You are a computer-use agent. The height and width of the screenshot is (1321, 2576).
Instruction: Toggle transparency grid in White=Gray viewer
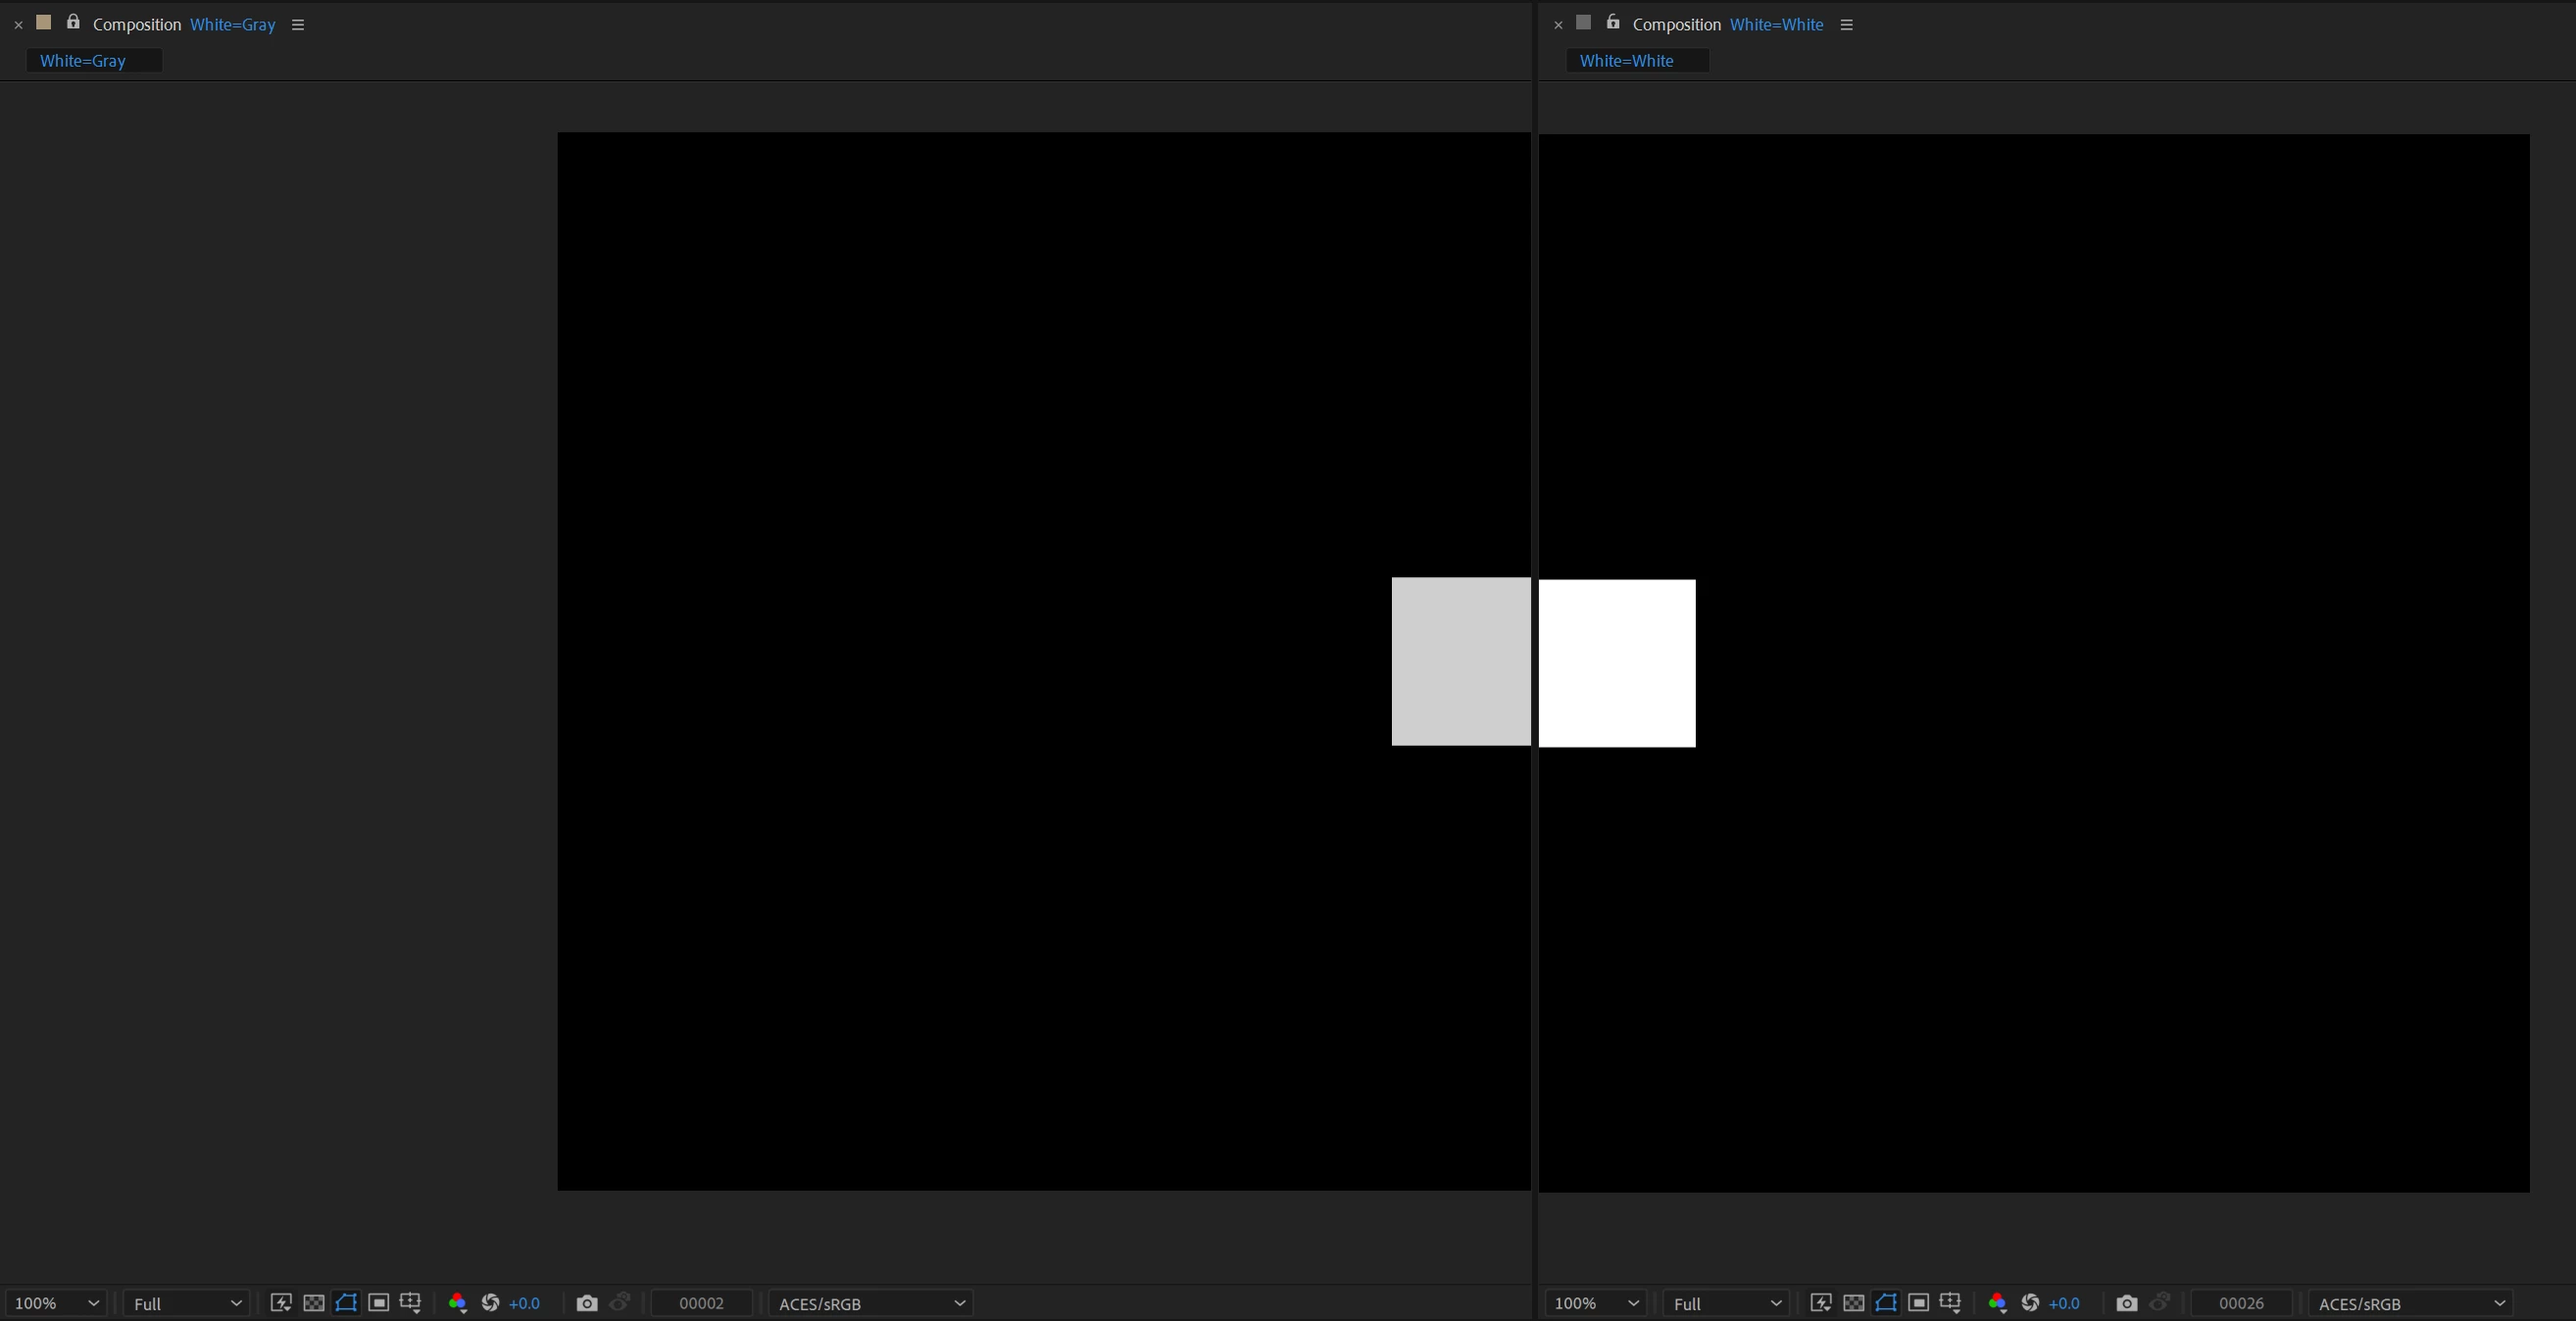coord(313,1303)
